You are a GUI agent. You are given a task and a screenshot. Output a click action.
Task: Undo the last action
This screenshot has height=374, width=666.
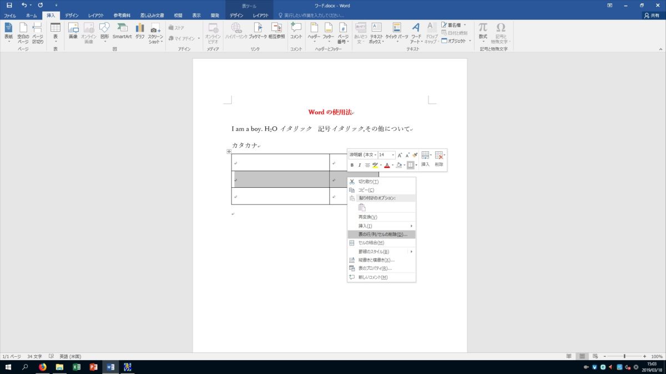coord(24,5)
